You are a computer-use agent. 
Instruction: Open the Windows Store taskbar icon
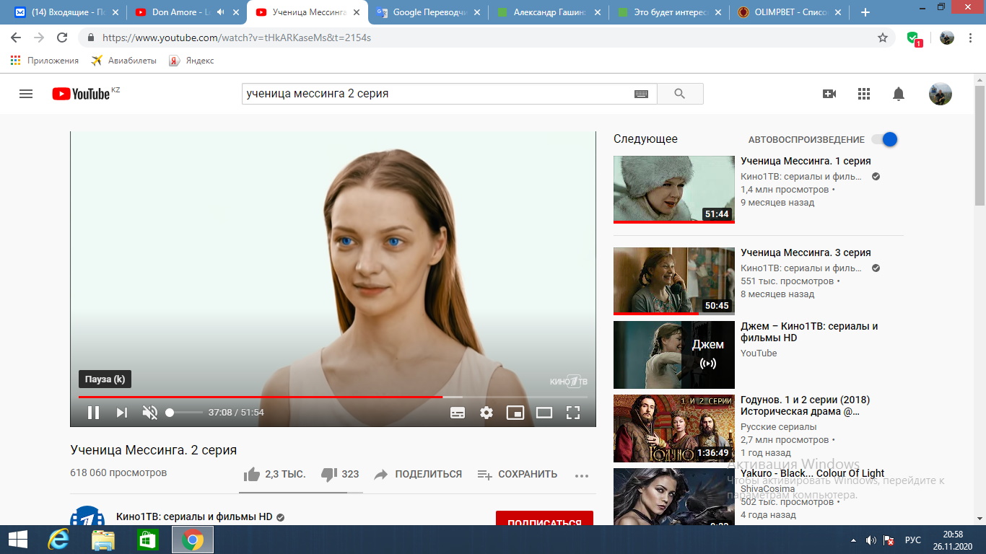tap(147, 540)
